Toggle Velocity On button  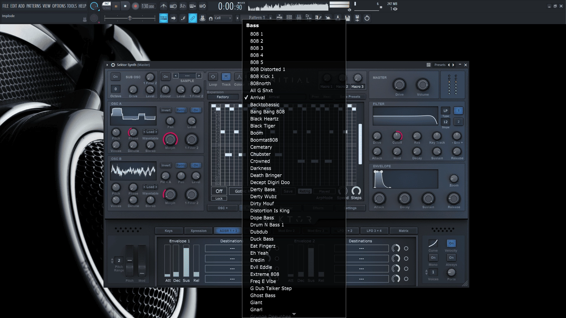coord(451,243)
